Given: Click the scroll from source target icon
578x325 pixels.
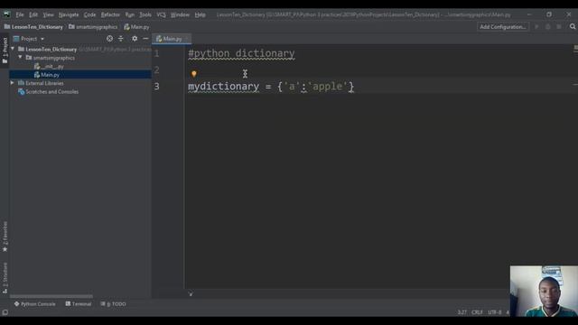Looking at the screenshot, I should (109, 39).
